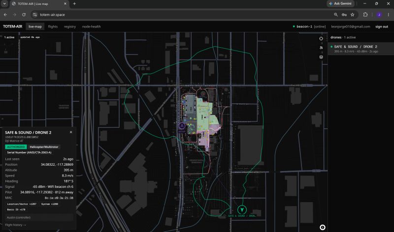Click the browser back arrow

point(5,15)
